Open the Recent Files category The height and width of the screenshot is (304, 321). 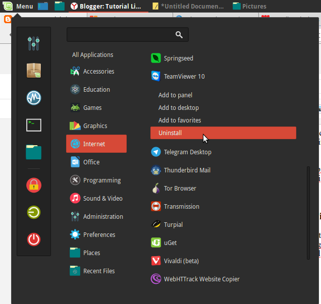(96, 271)
